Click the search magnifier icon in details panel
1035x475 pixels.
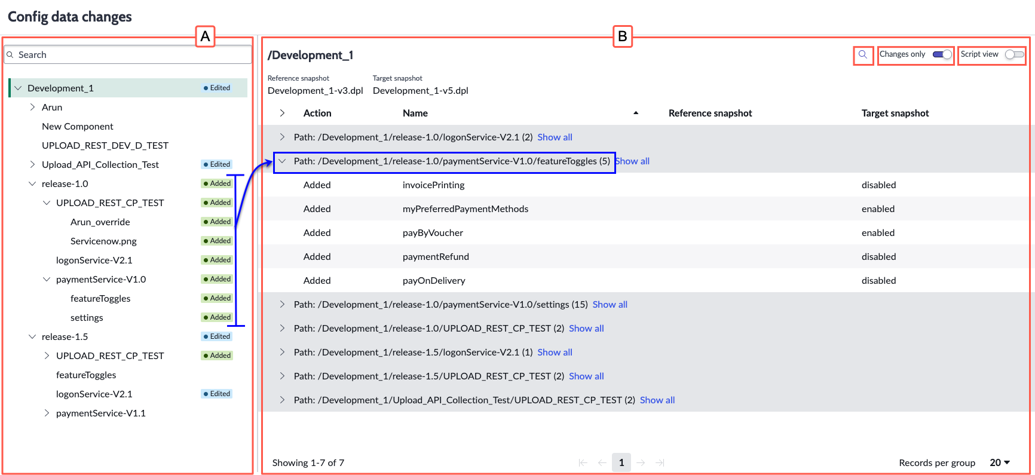click(x=863, y=54)
